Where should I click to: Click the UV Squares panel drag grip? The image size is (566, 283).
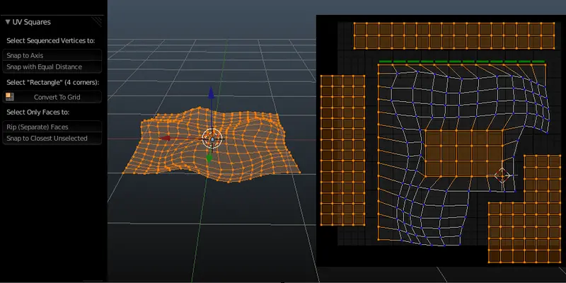96,22
